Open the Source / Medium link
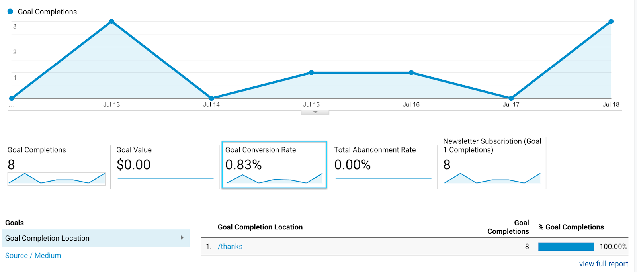The image size is (637, 272). [x=33, y=256]
